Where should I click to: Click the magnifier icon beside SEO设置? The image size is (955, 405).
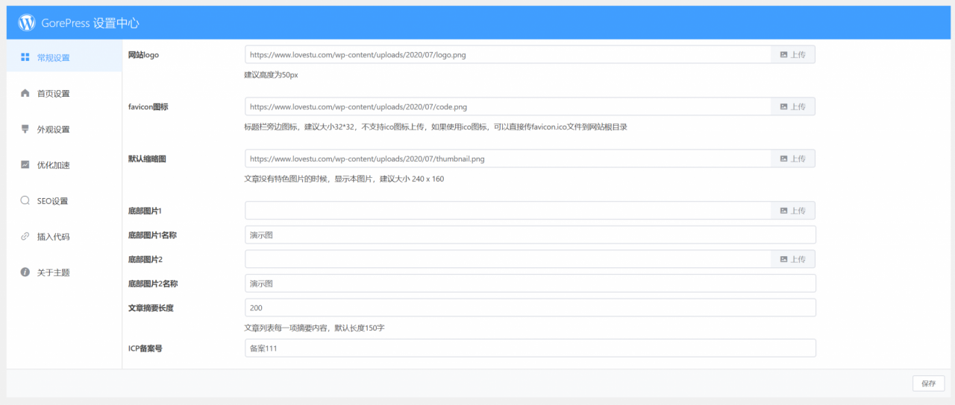[25, 200]
